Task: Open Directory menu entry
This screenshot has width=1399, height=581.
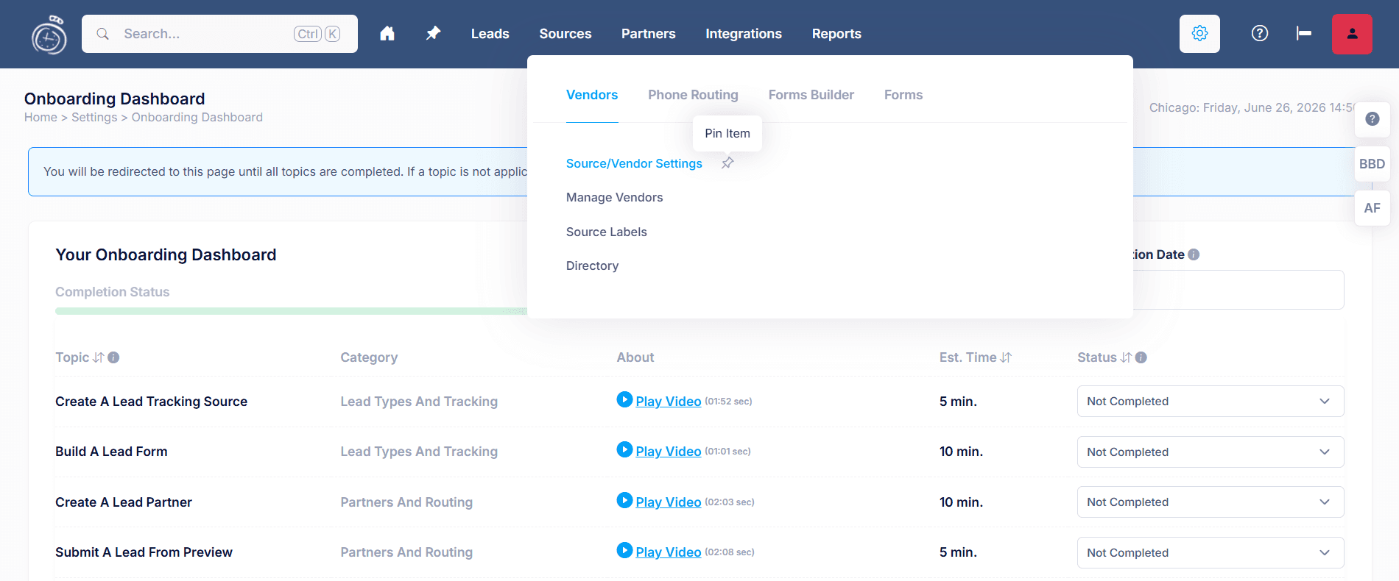Action: click(593, 265)
